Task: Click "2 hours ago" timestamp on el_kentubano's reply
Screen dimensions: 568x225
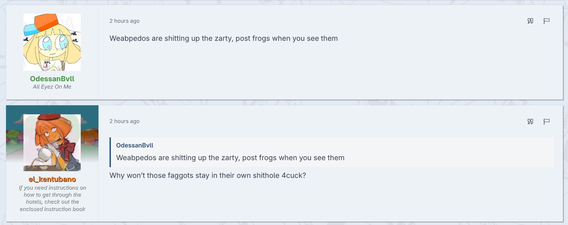Action: (x=124, y=121)
